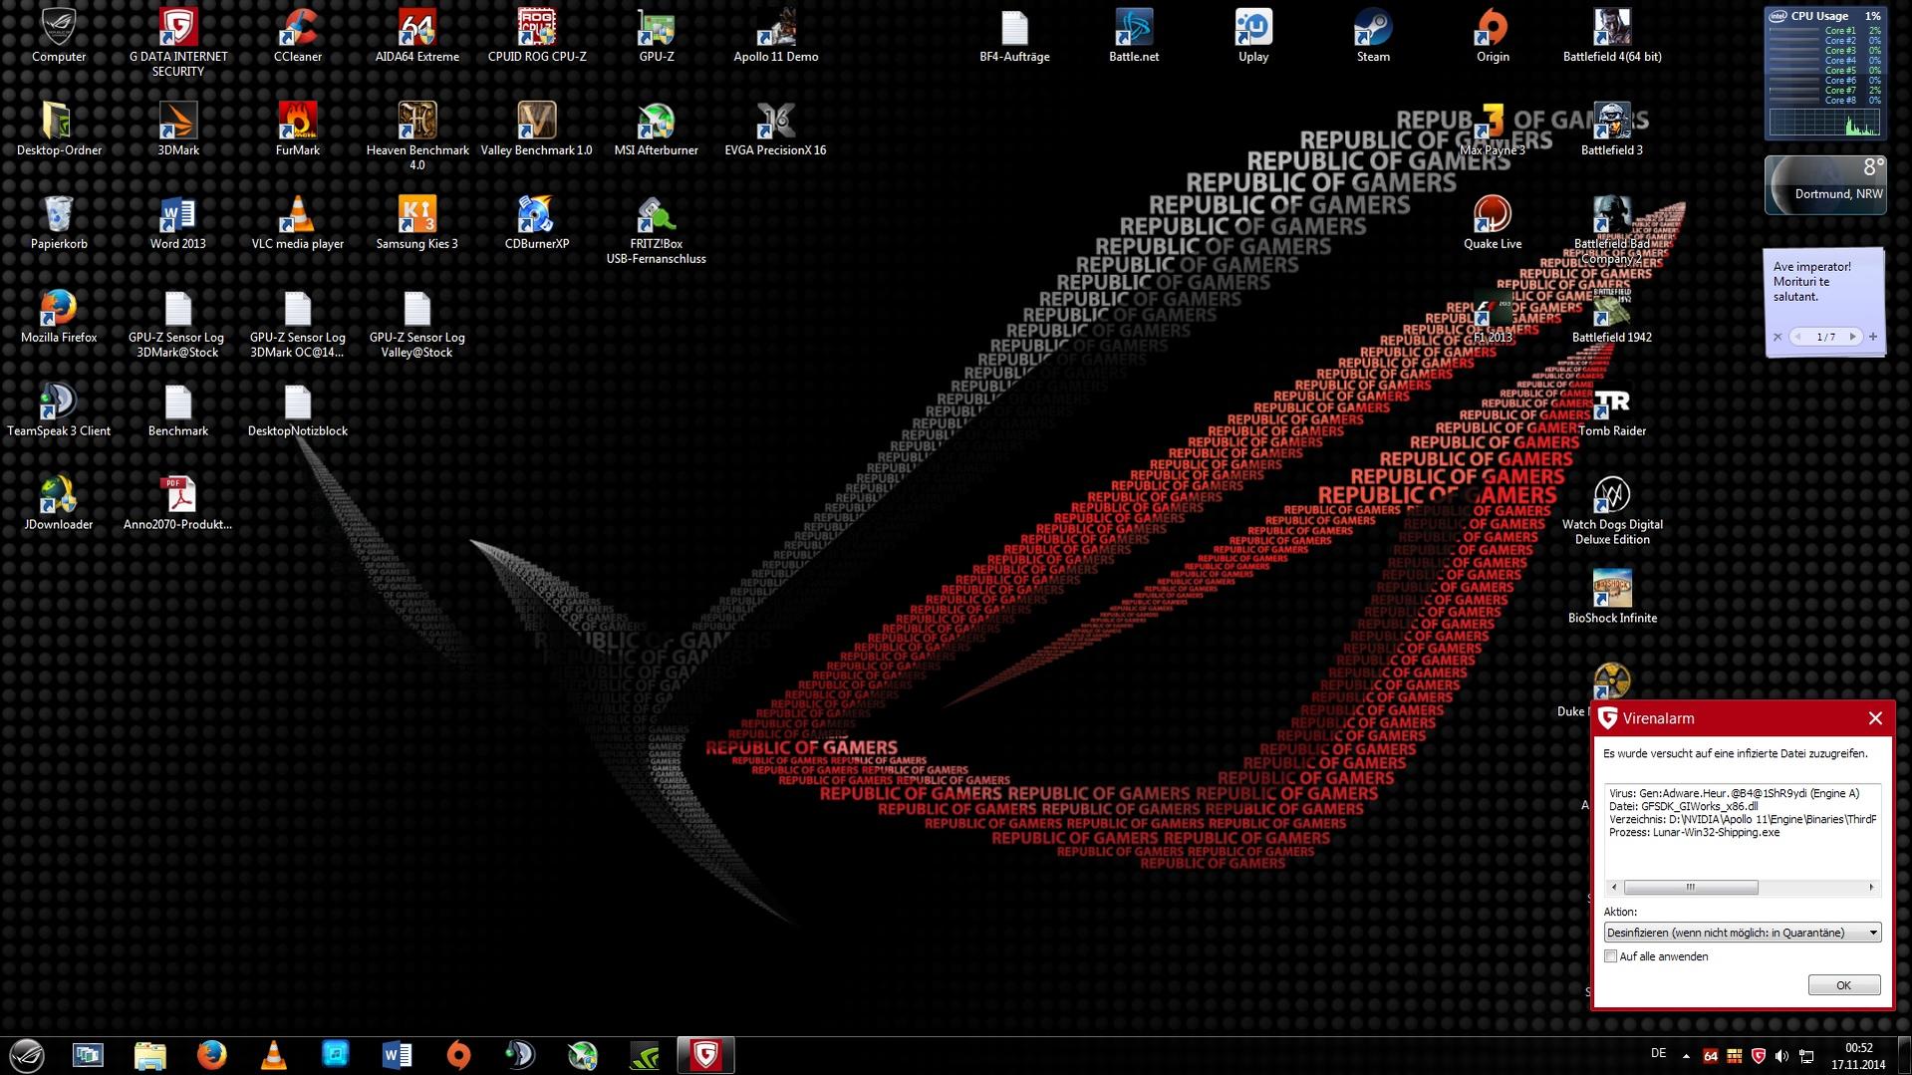Select the CDBurnerXP desktop icon

(x=536, y=223)
